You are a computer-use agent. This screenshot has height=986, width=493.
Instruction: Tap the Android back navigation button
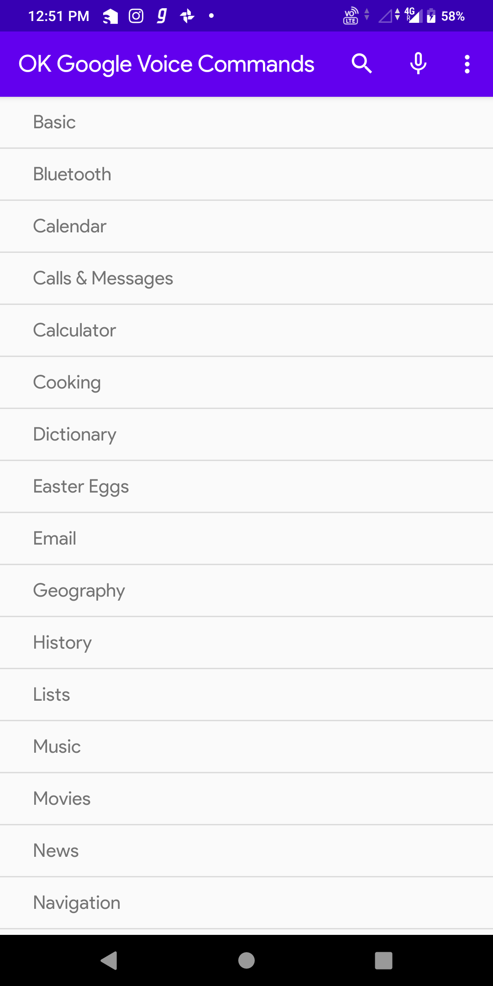(x=109, y=960)
